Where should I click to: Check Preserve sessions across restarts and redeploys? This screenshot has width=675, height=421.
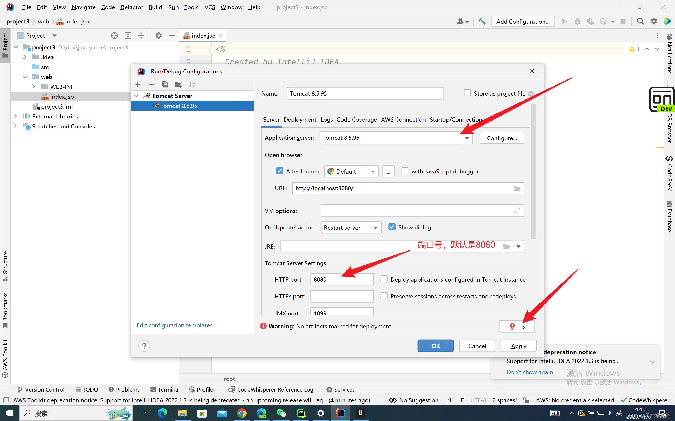[x=384, y=296]
